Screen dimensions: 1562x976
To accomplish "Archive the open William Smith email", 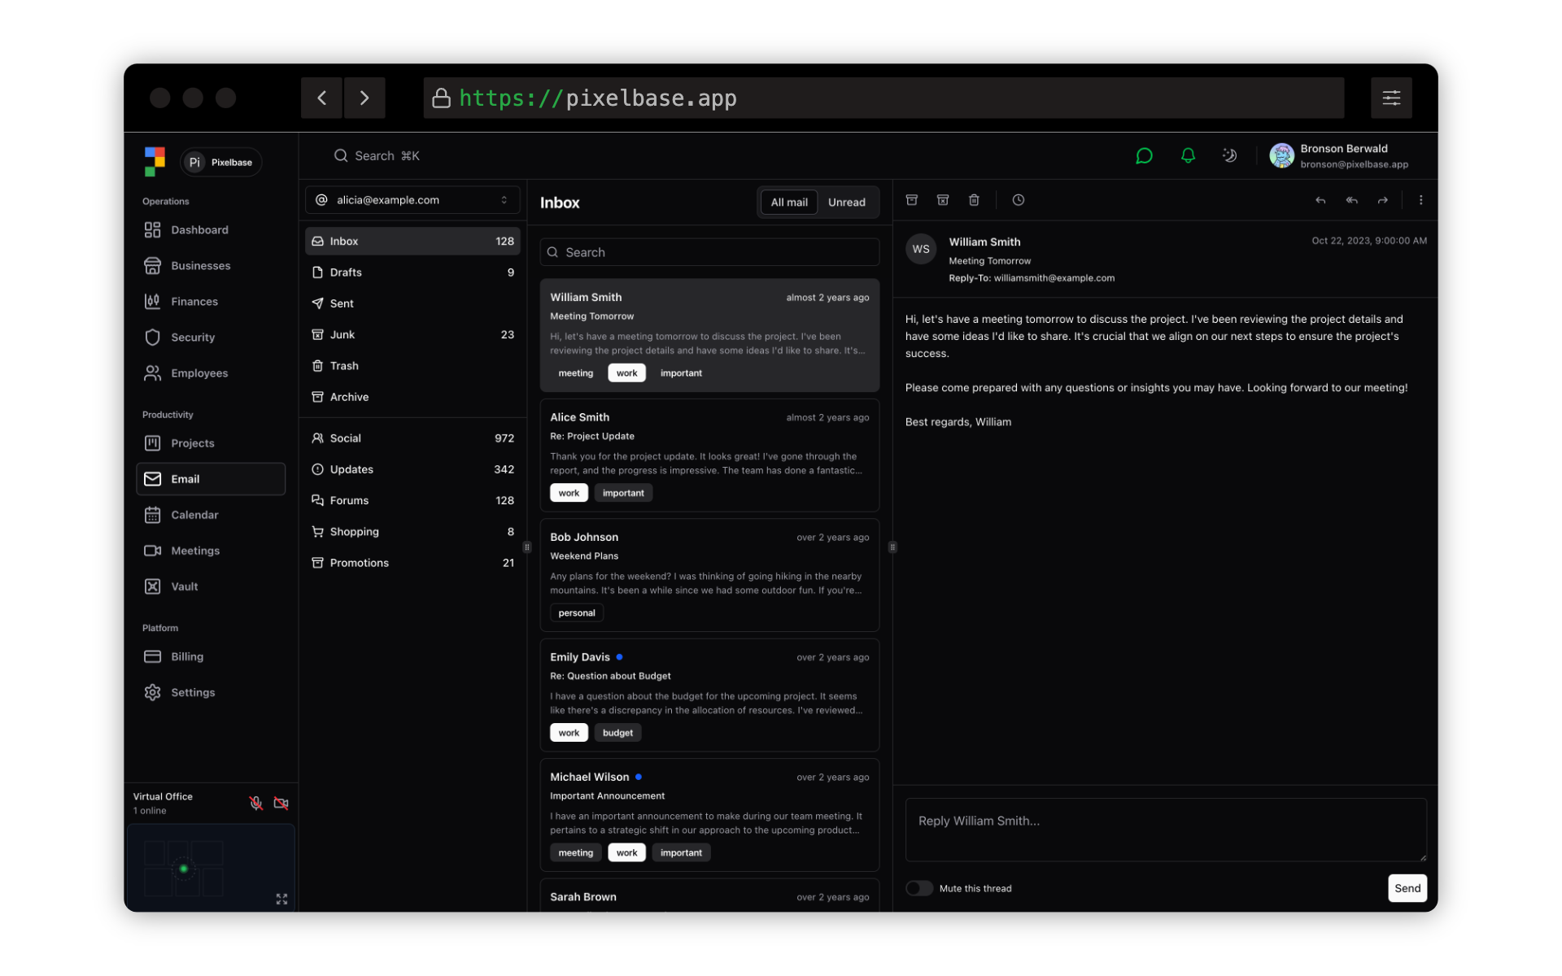I will (x=911, y=200).
